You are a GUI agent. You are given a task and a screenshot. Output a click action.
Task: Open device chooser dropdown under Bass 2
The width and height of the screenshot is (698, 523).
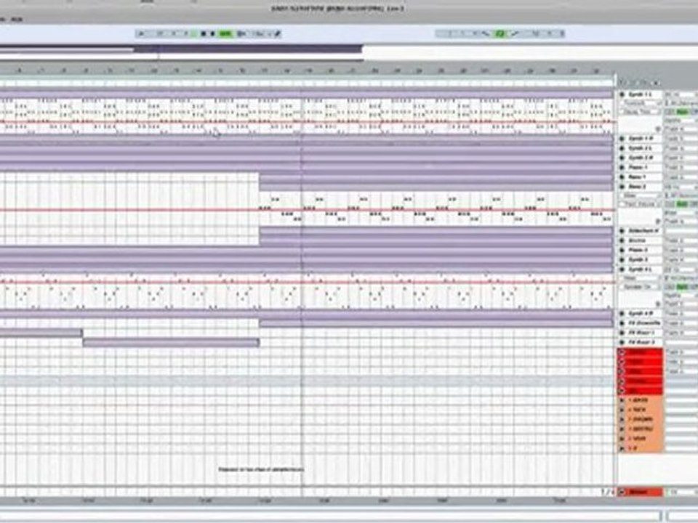coord(640,195)
